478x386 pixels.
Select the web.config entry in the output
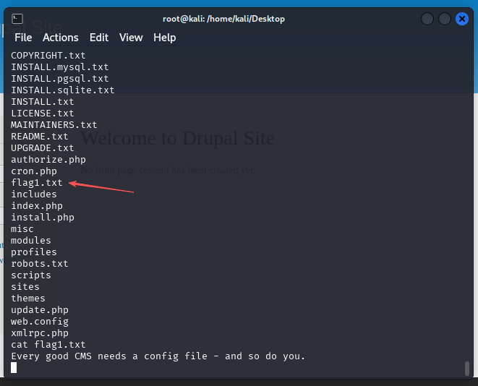pos(40,322)
